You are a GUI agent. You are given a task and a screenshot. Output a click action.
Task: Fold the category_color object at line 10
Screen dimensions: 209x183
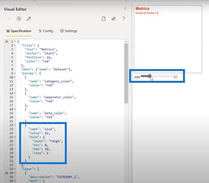(15, 77)
